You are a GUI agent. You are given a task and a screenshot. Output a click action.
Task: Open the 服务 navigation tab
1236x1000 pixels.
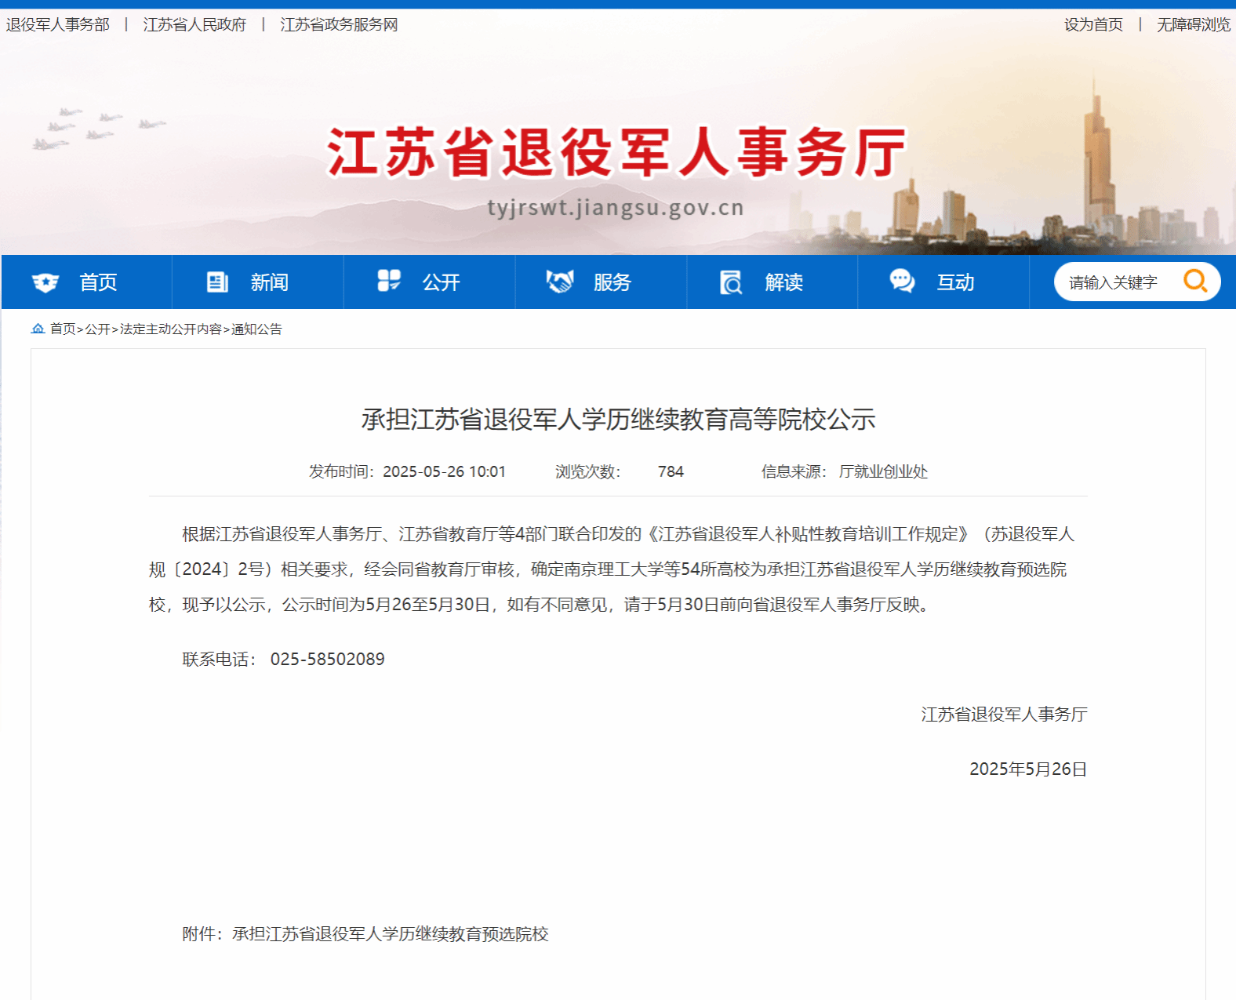[x=612, y=282]
